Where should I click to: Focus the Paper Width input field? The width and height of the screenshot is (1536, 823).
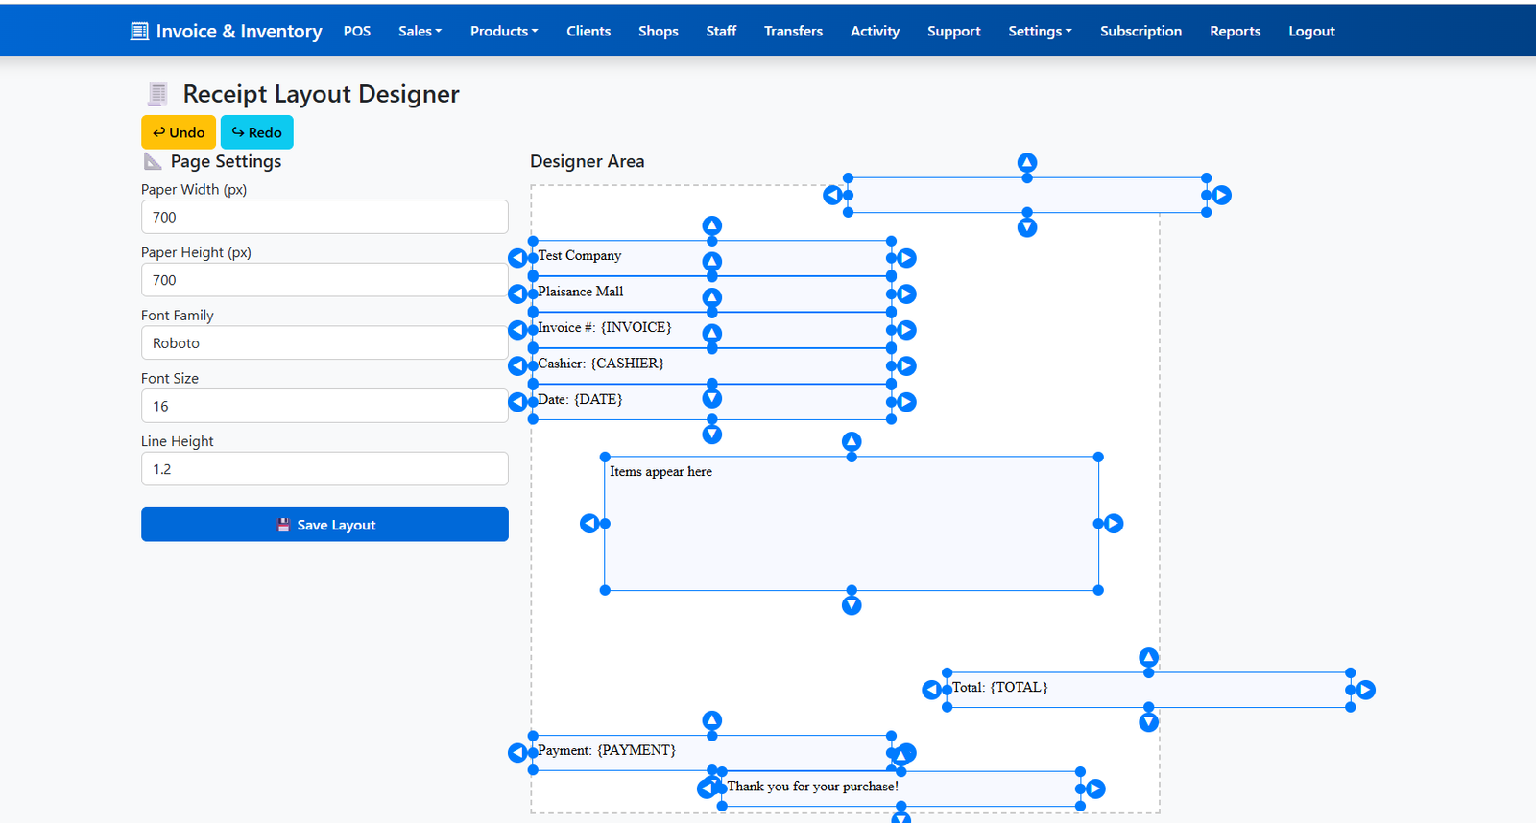click(x=324, y=217)
